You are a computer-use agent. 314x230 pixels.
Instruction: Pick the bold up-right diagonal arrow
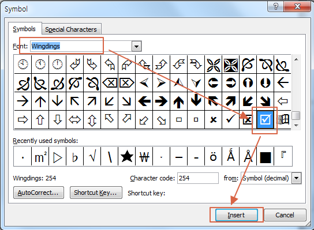click(230, 101)
